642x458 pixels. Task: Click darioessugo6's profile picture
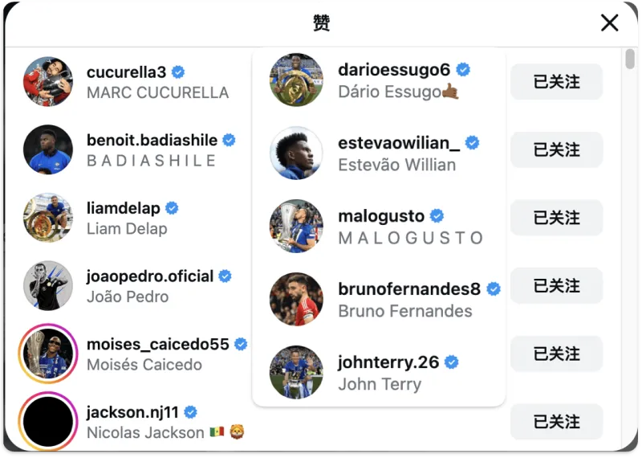click(296, 80)
